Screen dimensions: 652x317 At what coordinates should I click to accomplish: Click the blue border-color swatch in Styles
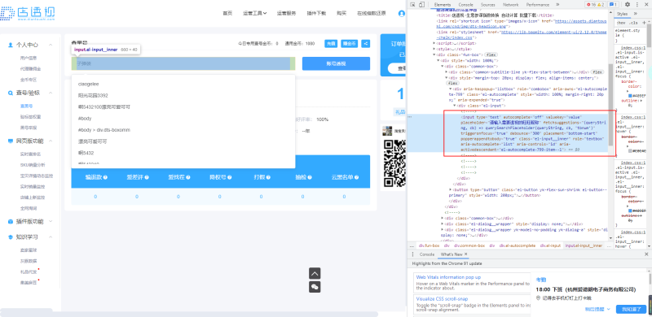630,95
